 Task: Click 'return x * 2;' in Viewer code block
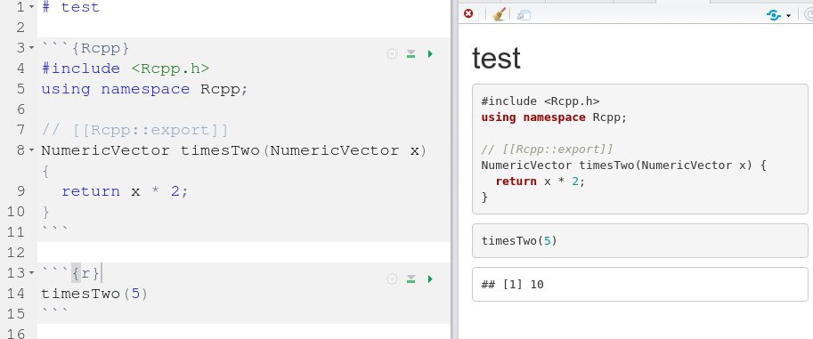(541, 182)
